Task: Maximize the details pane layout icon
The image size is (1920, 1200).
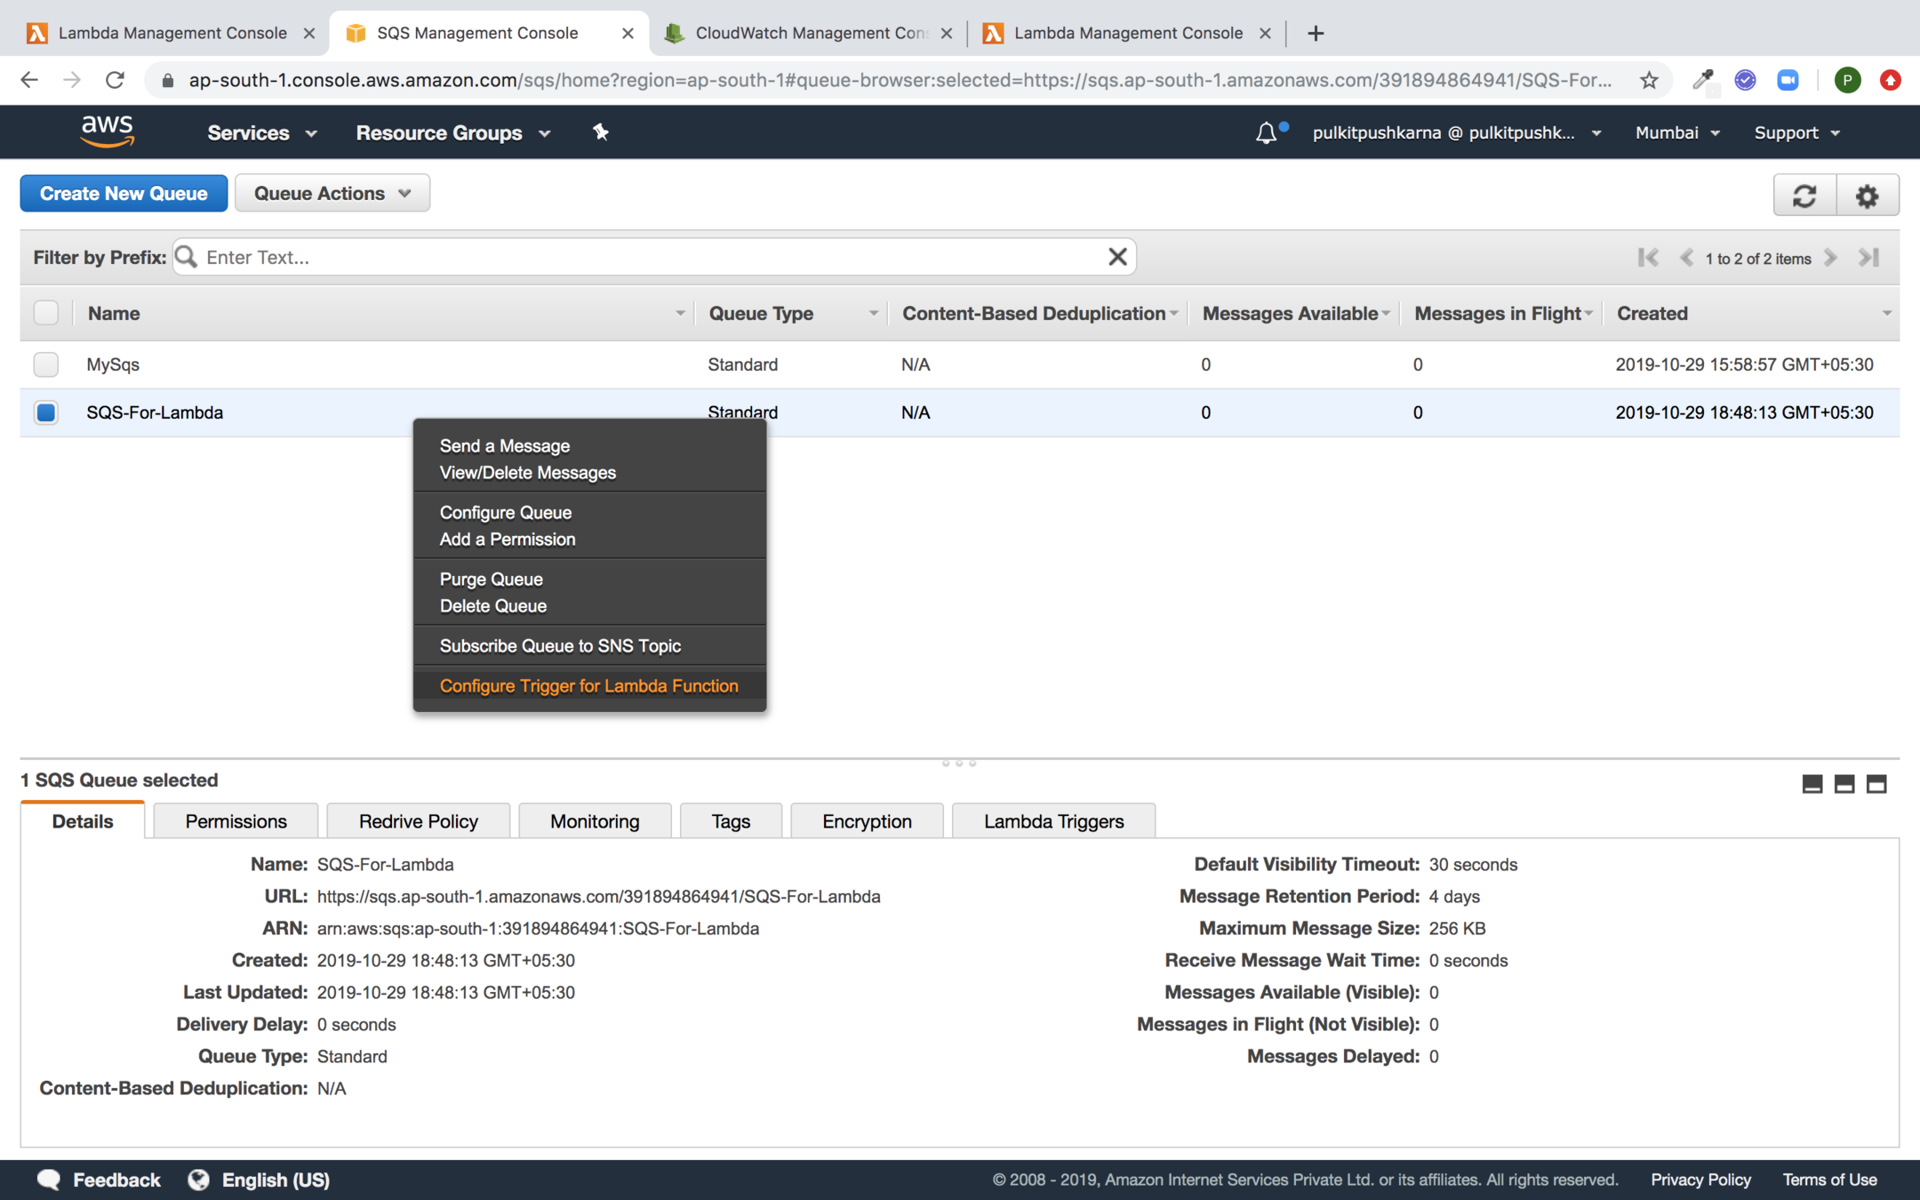Action: (x=1876, y=784)
